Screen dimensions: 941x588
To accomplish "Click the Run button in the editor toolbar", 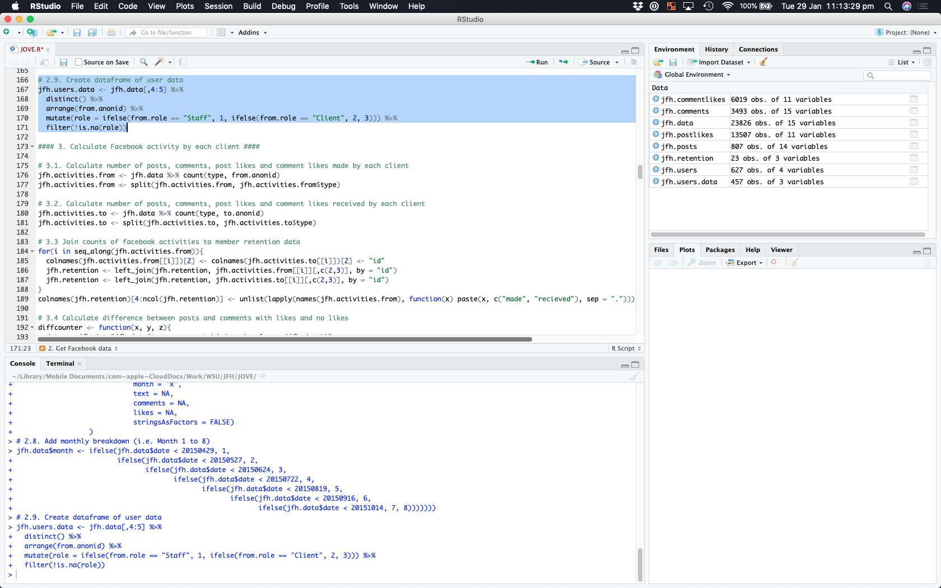I will click(537, 62).
